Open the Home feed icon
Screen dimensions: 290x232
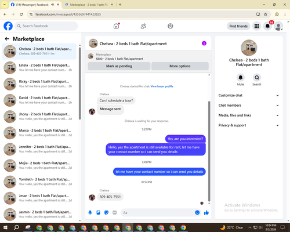tap(116, 26)
